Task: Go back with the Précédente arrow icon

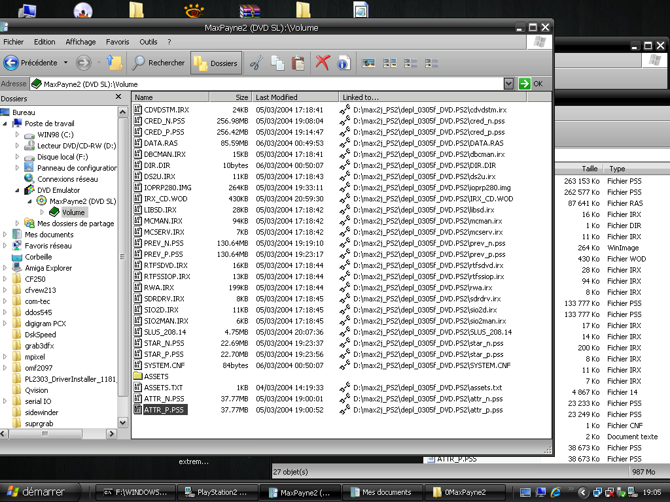Action: click(11, 63)
